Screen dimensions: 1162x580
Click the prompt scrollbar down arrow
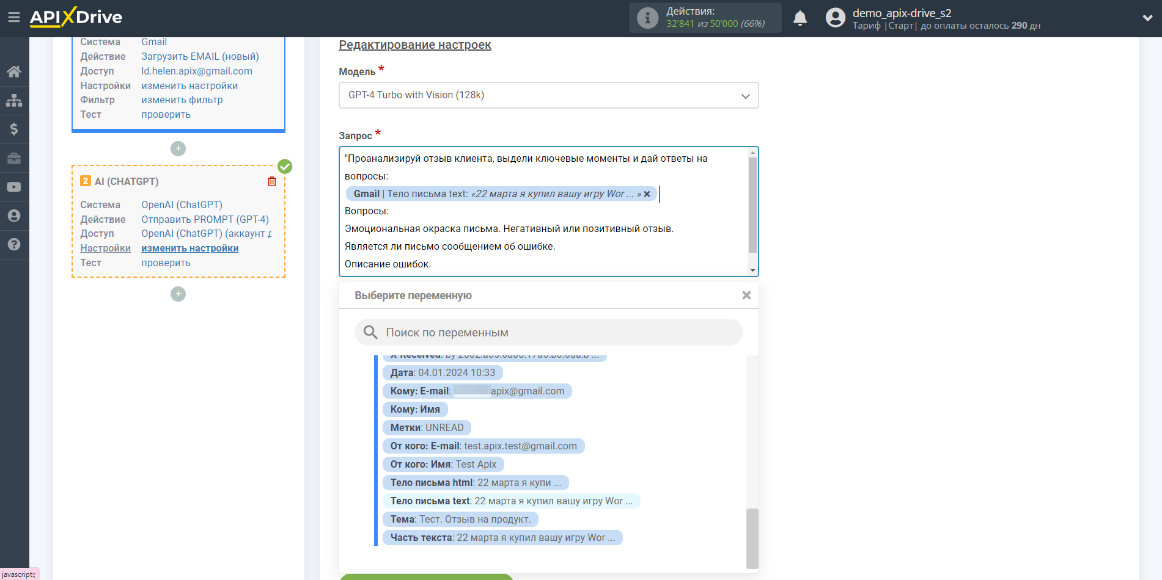752,270
